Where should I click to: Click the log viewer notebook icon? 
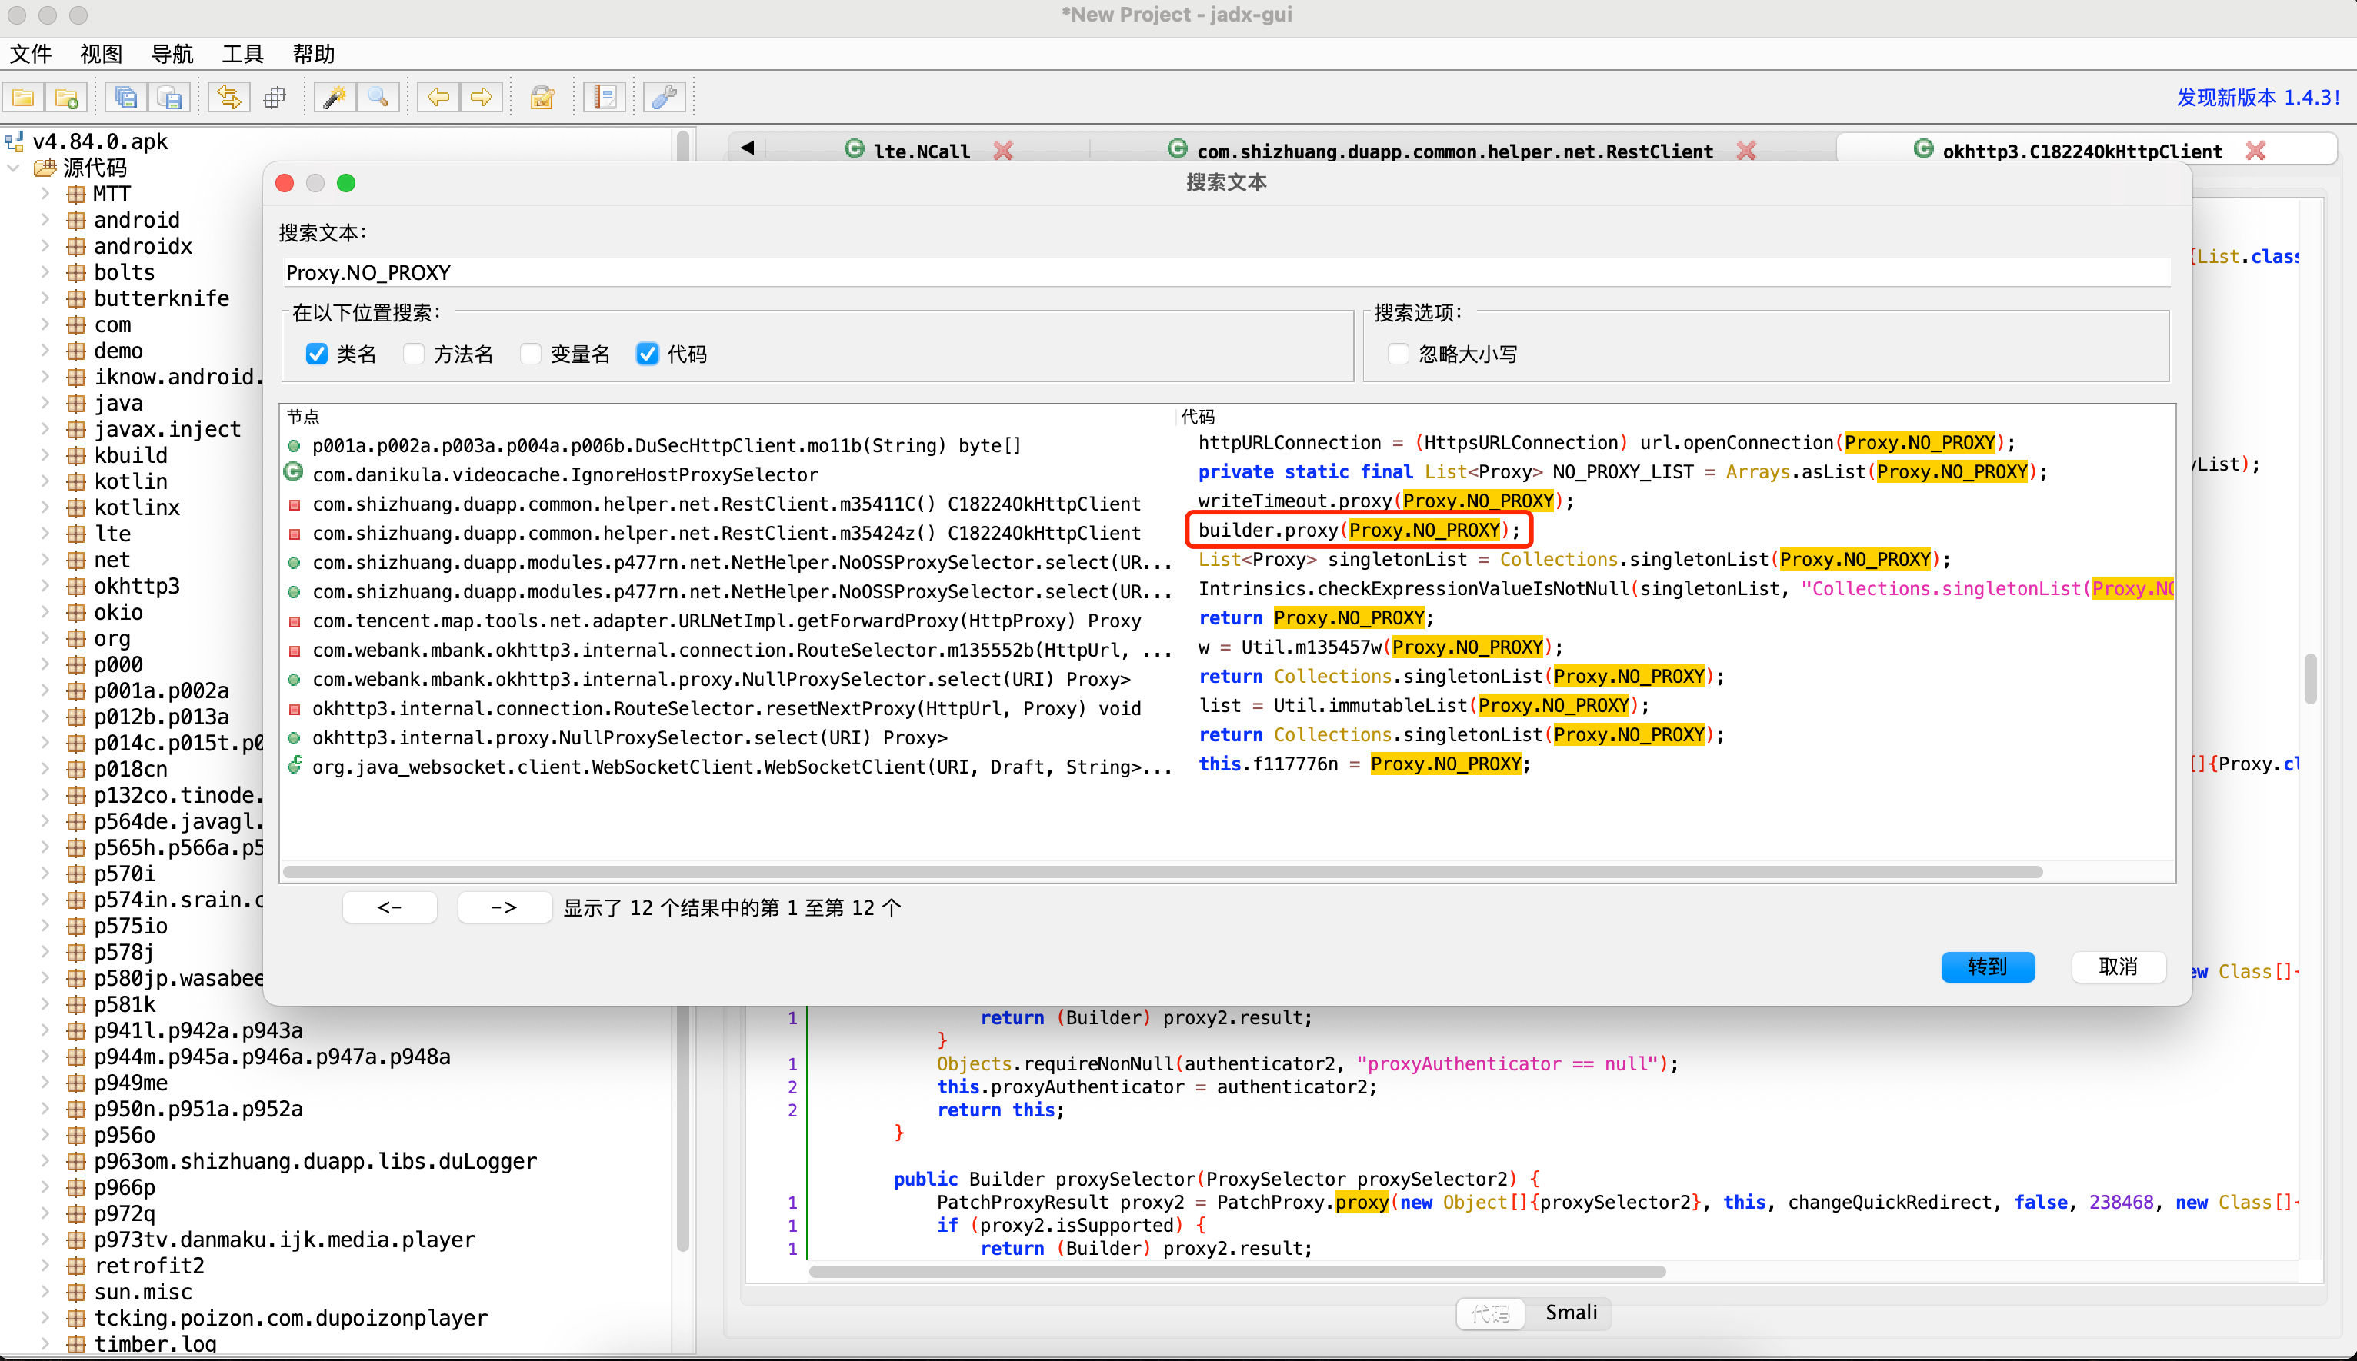[x=605, y=97]
